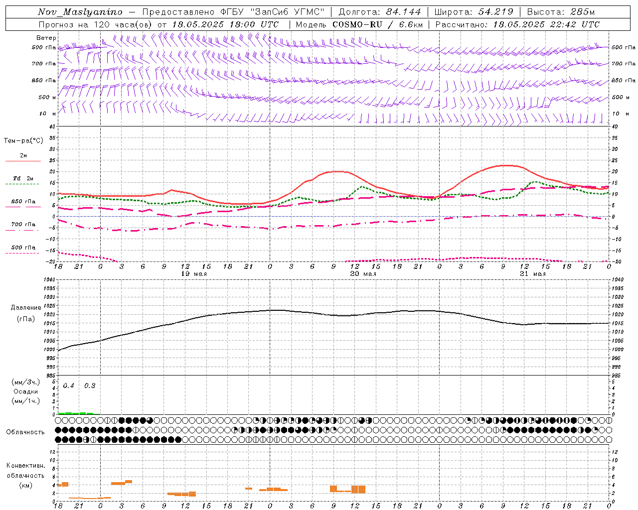Click the "(мм/3ч.)" precipitation unit label

click(x=25, y=382)
